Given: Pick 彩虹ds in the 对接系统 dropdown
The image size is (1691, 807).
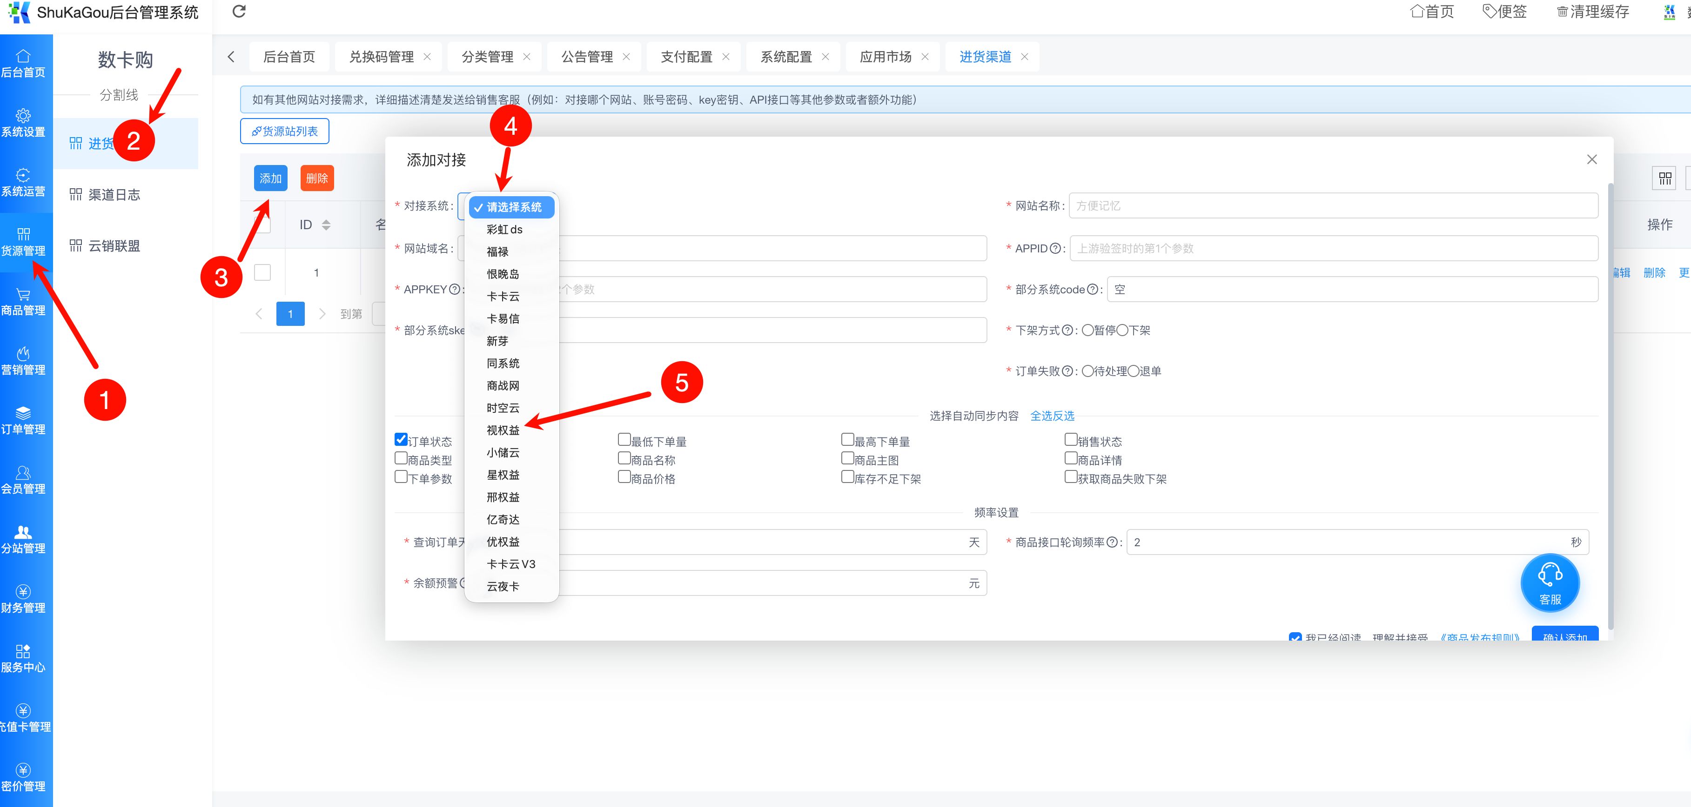Looking at the screenshot, I should coord(504,230).
